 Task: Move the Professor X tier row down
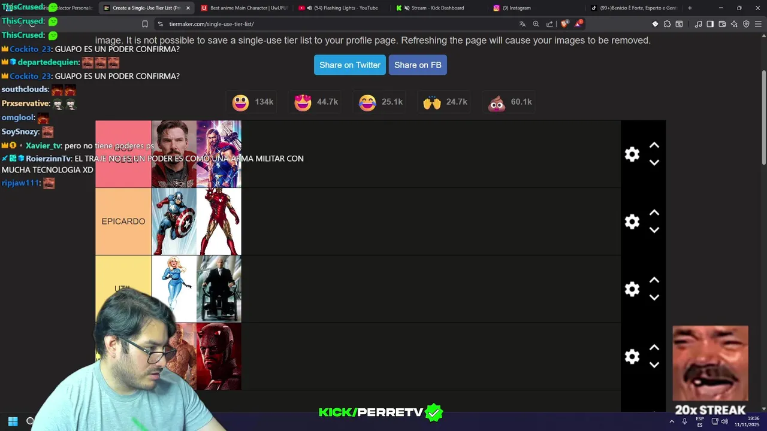(x=654, y=298)
